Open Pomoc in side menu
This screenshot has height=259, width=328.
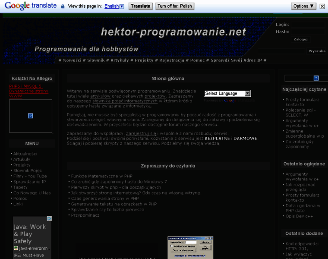point(20,199)
